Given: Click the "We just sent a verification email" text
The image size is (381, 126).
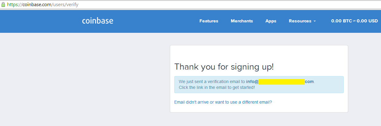Looking at the screenshot, I should 212,82.
